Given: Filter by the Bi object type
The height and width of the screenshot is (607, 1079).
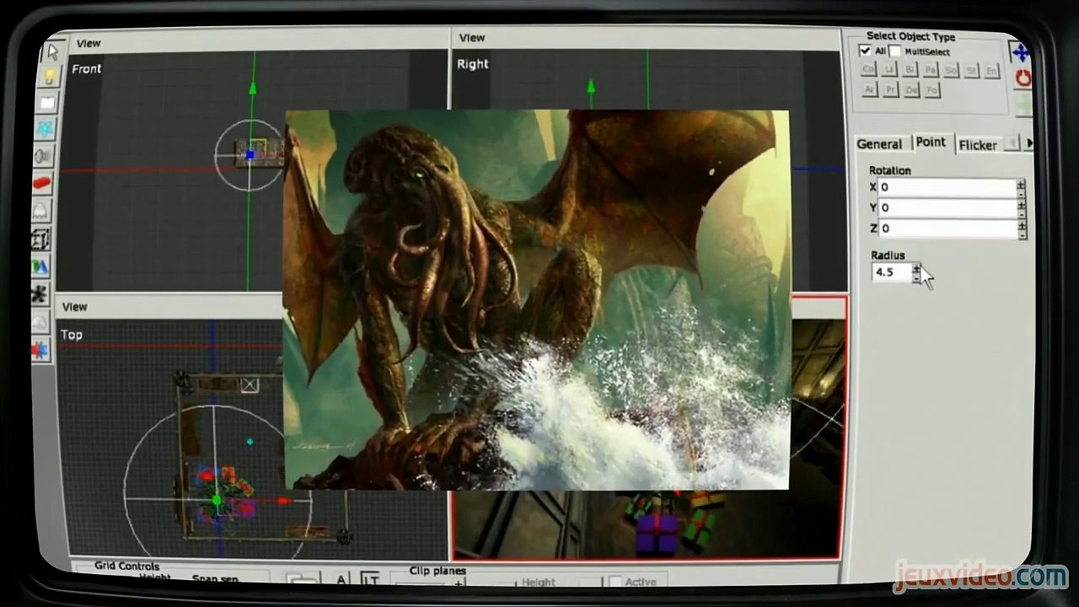Looking at the screenshot, I should (910, 70).
